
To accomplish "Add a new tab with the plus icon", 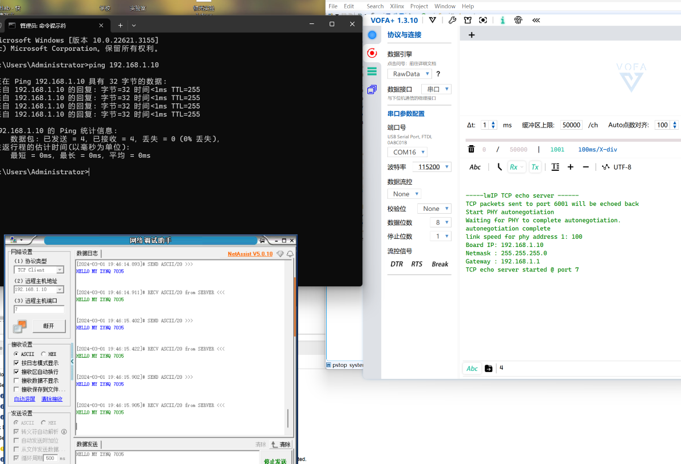I will pyautogui.click(x=472, y=35).
